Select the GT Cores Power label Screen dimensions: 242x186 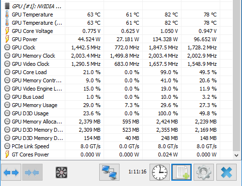pyautogui.click(x=30, y=155)
